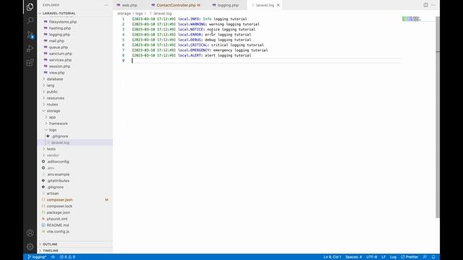Collapse the LARAVEL-TUTORIAL root folder

click(x=59, y=13)
